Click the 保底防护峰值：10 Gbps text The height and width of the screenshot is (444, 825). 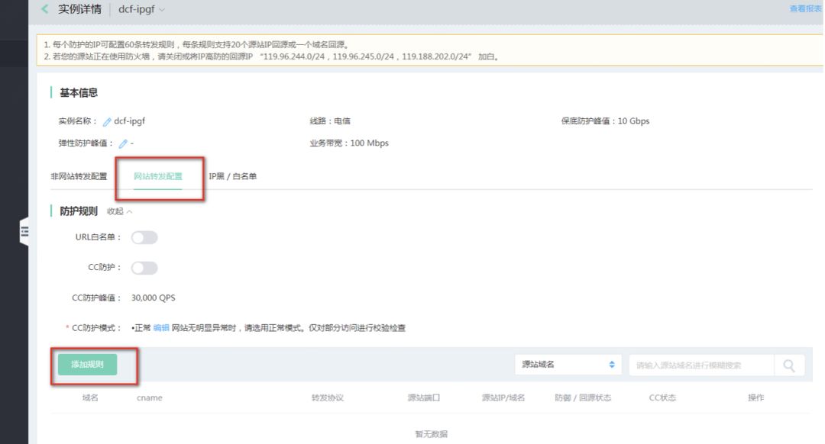tap(605, 121)
